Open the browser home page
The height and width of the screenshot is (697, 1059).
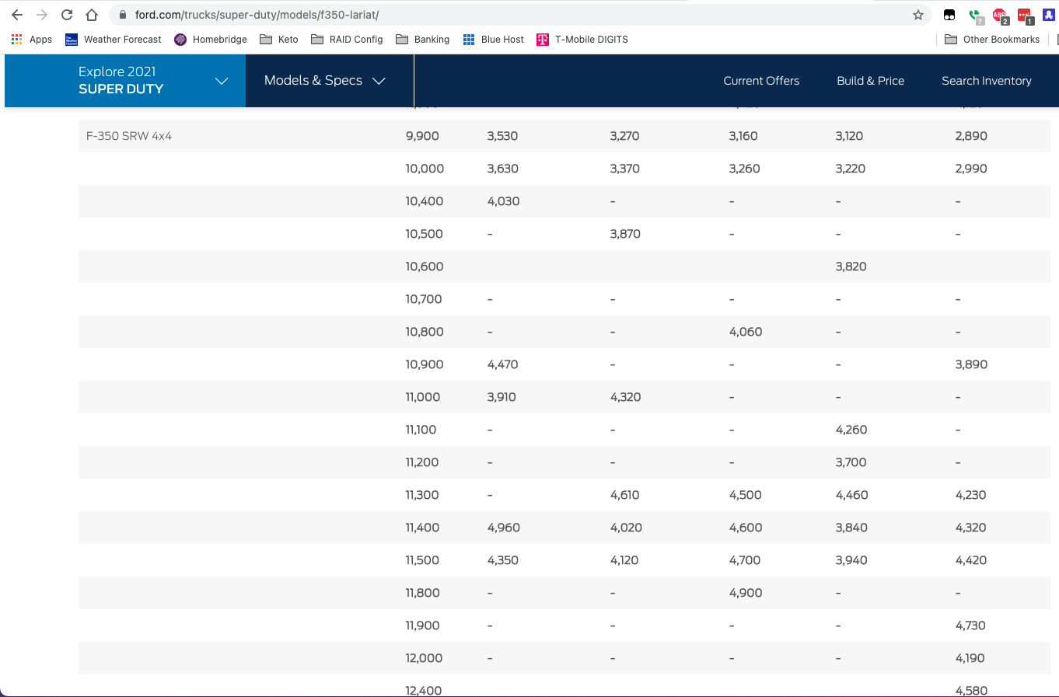coord(92,15)
